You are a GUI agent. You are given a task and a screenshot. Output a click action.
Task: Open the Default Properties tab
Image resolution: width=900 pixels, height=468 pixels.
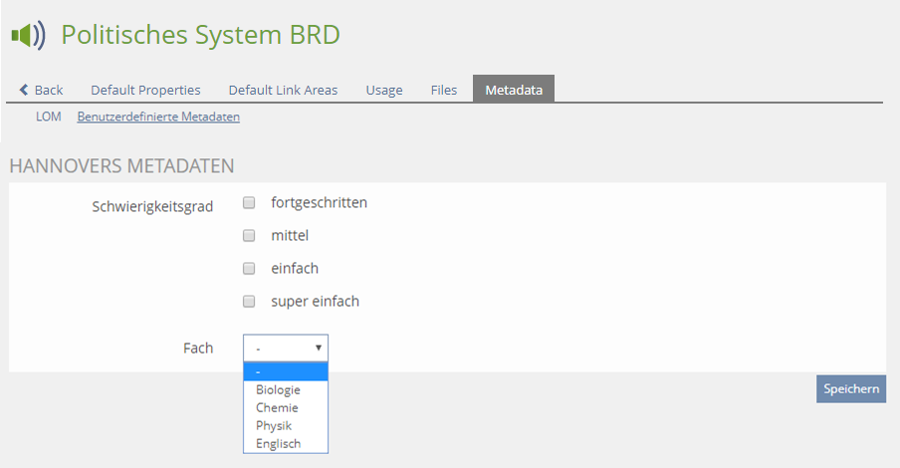[x=145, y=90]
